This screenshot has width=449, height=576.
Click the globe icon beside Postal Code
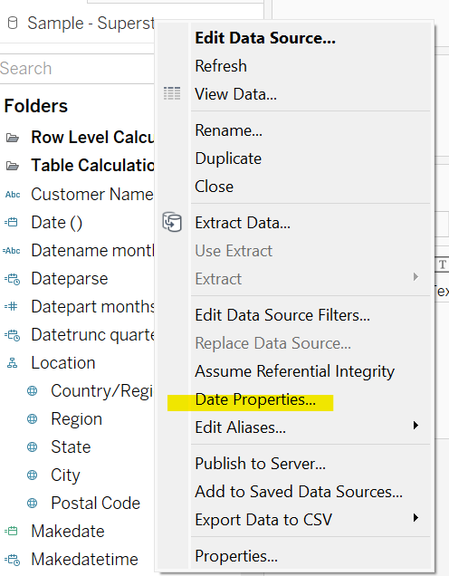(x=33, y=504)
